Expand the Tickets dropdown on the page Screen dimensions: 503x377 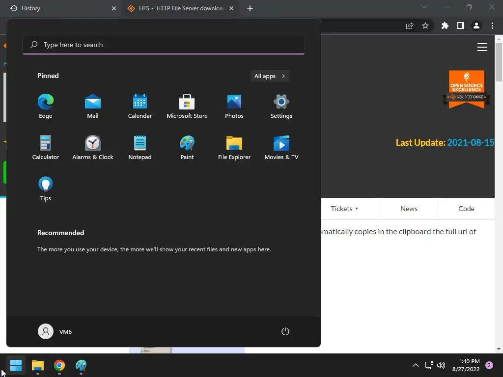coord(344,209)
